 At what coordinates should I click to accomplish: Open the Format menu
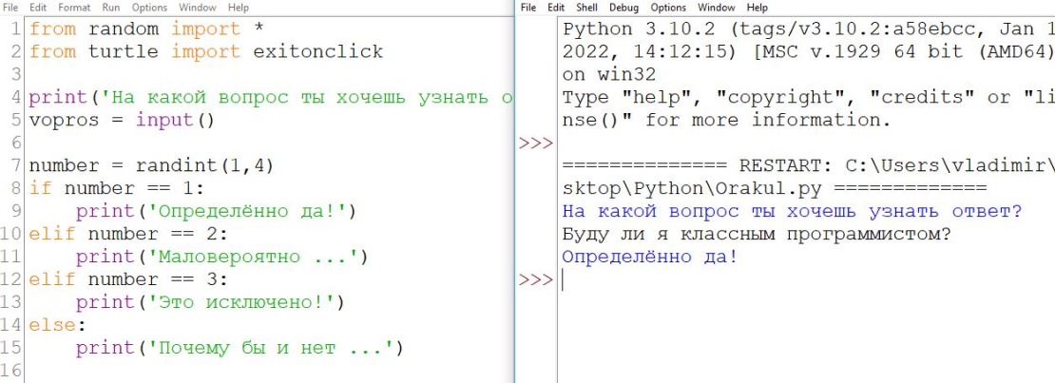[73, 8]
